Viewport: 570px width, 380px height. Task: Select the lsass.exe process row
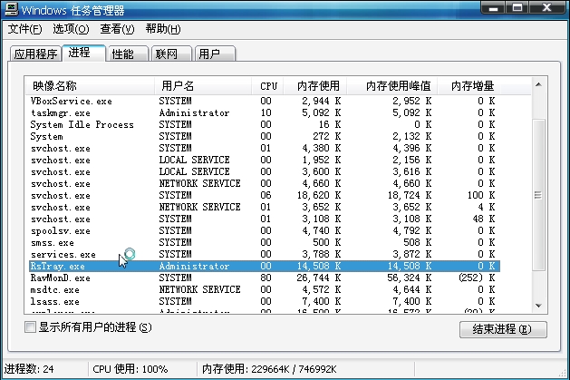point(265,301)
